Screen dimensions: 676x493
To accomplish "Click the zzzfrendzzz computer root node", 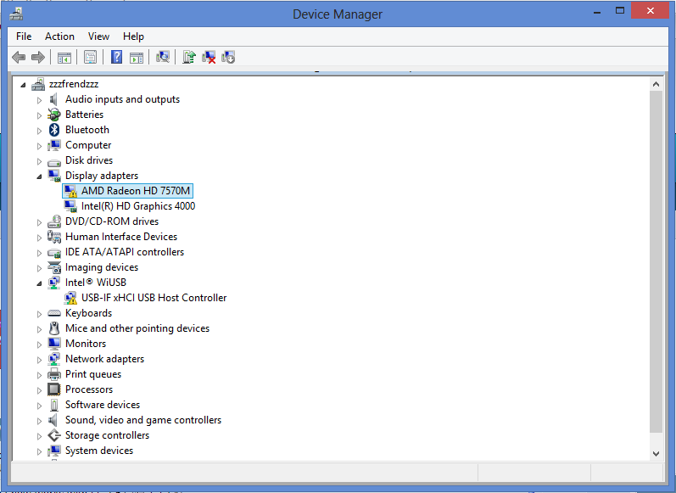I will (x=73, y=84).
